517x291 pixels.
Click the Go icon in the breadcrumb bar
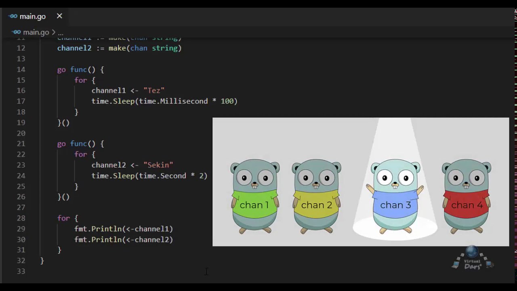(16, 32)
